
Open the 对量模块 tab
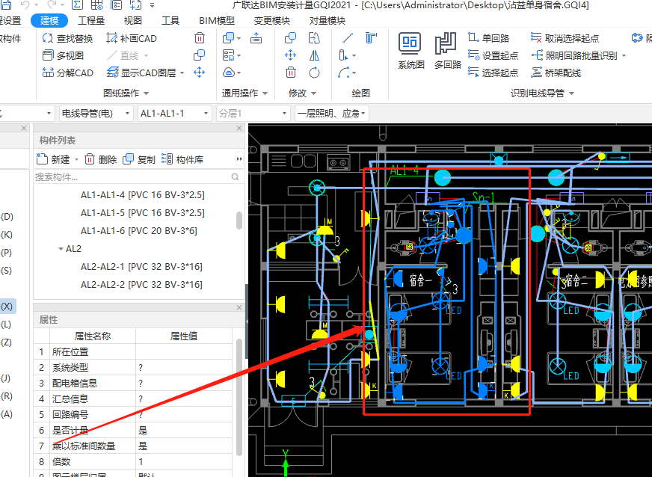click(327, 20)
